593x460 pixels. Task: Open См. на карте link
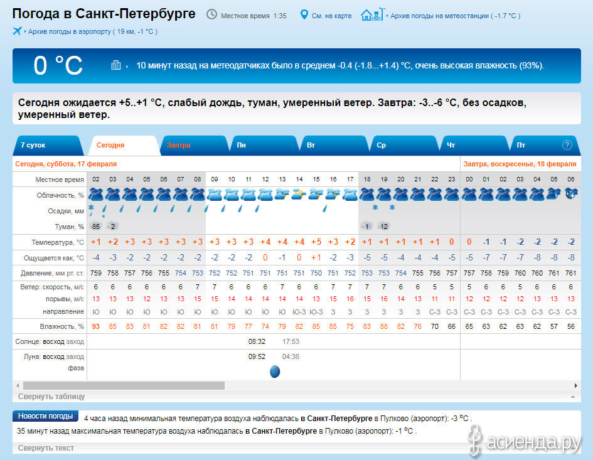click(x=332, y=16)
